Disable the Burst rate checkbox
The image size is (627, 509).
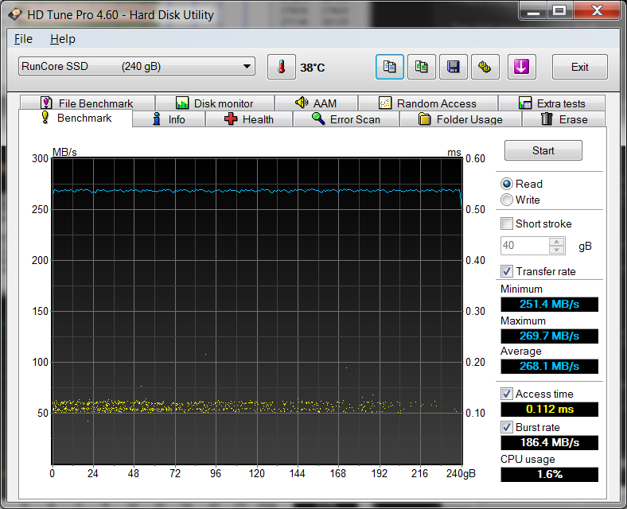(x=507, y=427)
